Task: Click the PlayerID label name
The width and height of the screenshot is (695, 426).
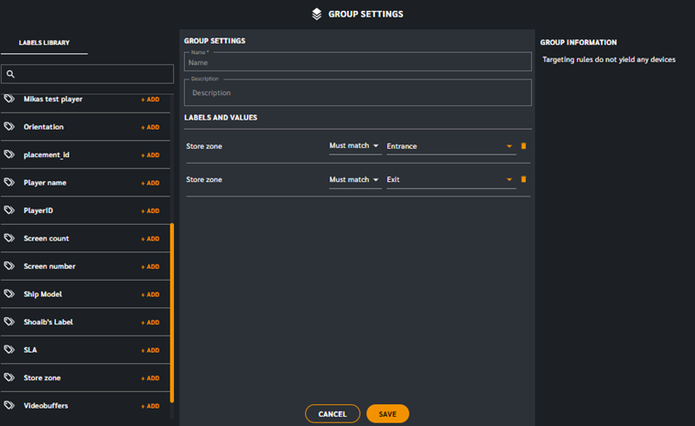Action: click(38, 210)
